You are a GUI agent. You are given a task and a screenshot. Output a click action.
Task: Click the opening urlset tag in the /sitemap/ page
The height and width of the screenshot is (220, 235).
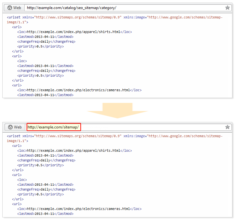coord(14,136)
